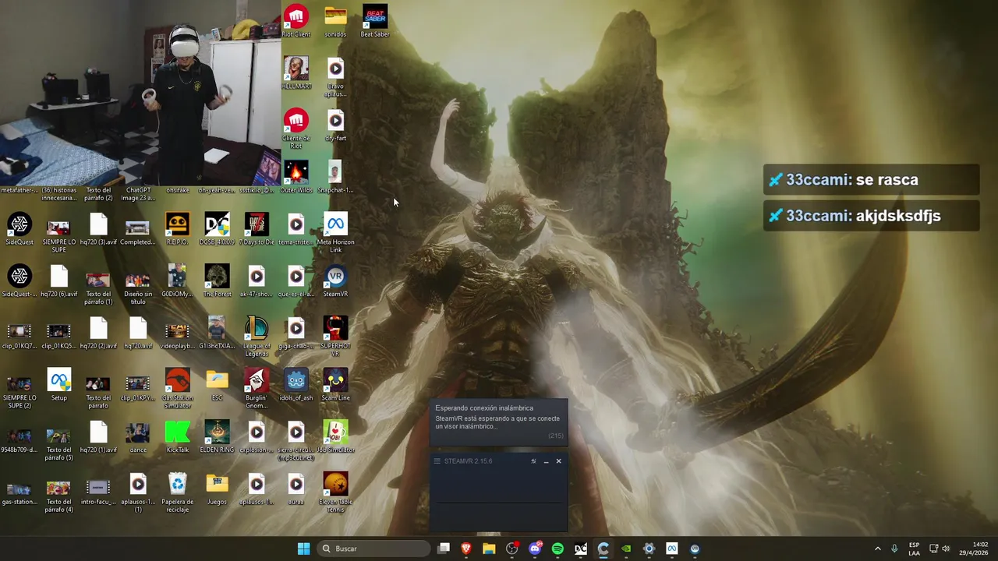The image size is (998, 561).
Task: Select the hq720 (6).avif file
Action: click(x=59, y=280)
